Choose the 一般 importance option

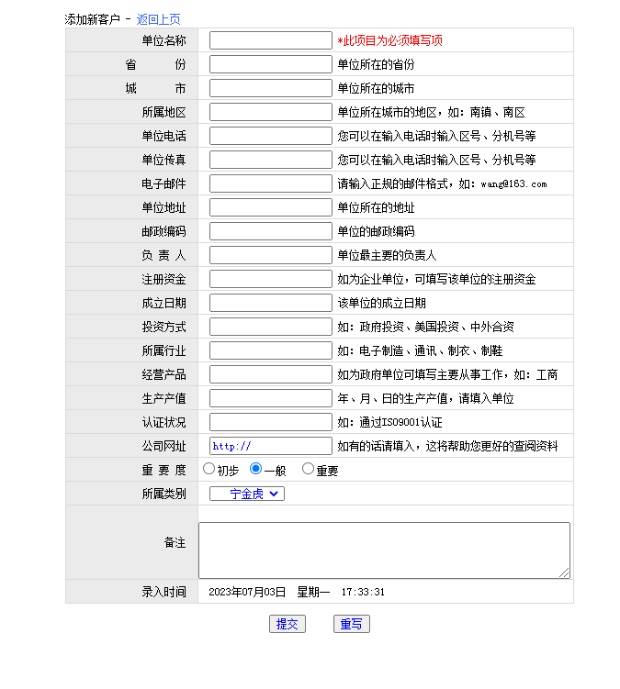(x=255, y=469)
